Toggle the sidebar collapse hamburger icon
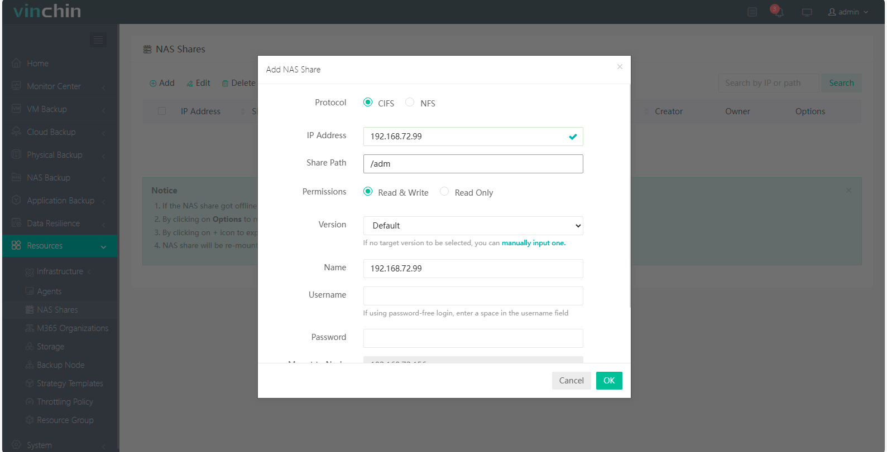Viewport: 887px width, 452px height. point(98,40)
